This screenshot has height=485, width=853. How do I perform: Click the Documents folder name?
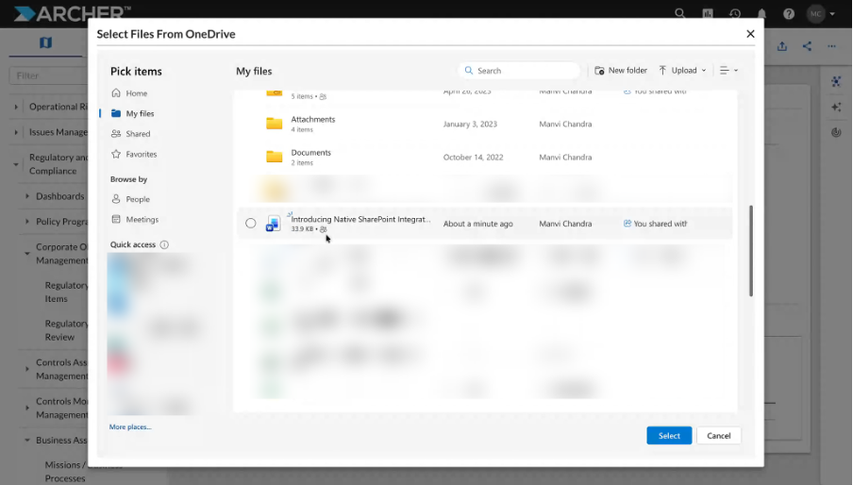pyautogui.click(x=310, y=152)
